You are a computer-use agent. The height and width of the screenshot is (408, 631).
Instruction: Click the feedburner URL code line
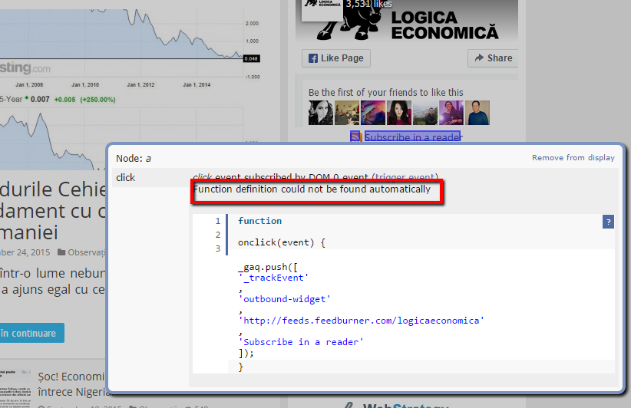coord(361,320)
